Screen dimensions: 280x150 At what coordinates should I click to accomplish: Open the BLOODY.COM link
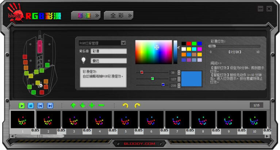pyautogui.click(x=140, y=144)
